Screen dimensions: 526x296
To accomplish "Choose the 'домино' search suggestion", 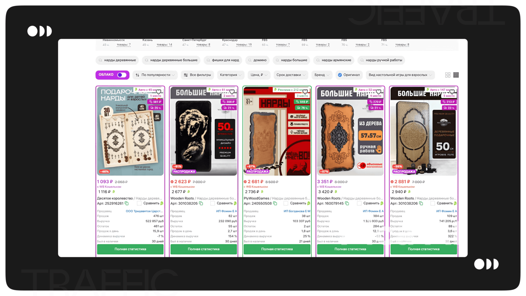I will (x=257, y=60).
